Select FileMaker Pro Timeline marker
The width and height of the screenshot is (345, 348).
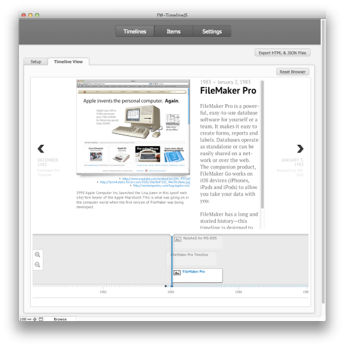(x=192, y=258)
